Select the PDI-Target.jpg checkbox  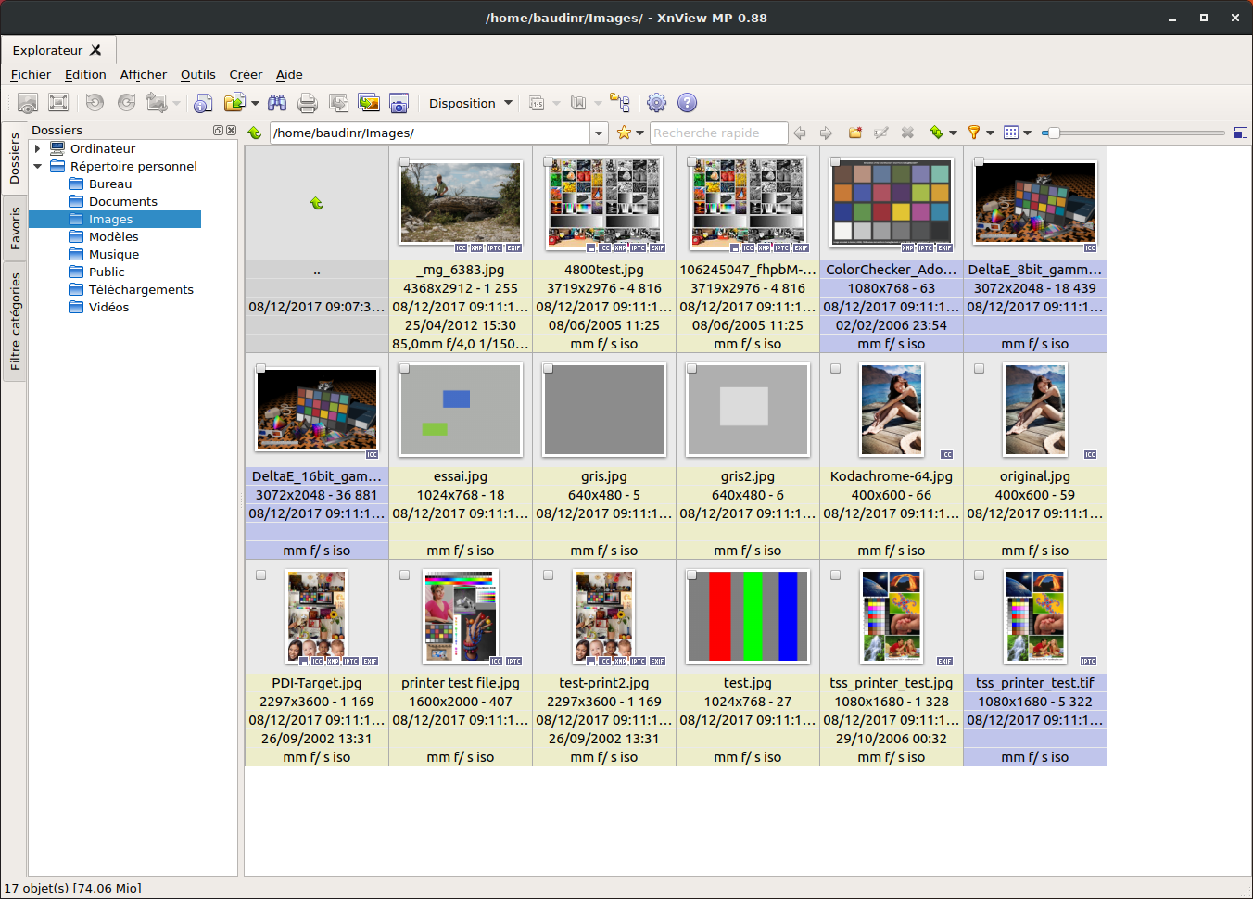[260, 576]
